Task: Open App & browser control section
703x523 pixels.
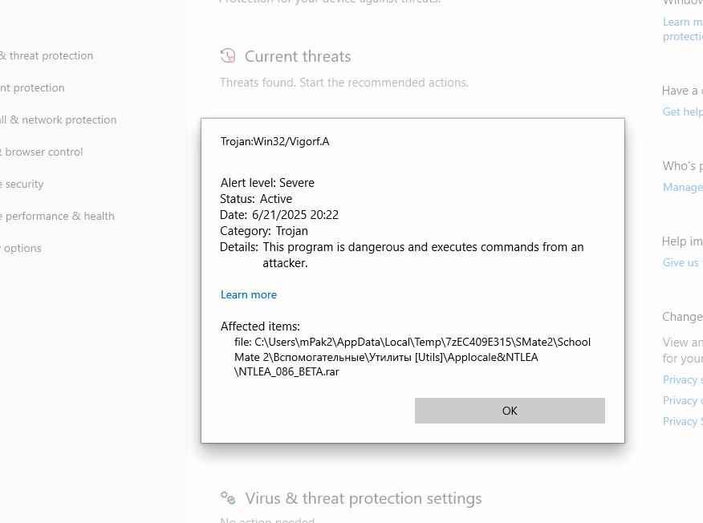Action: coord(41,152)
